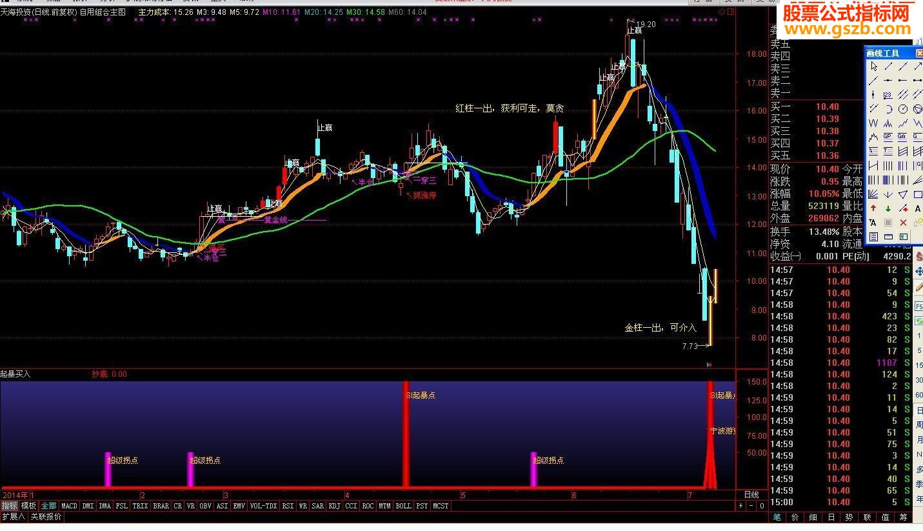Close the 画线工具 floating panel

tap(919, 53)
